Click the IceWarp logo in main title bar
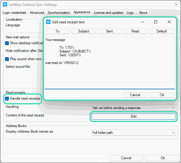Image resolution: width=181 pixels, height=163 pixels. 5,5
